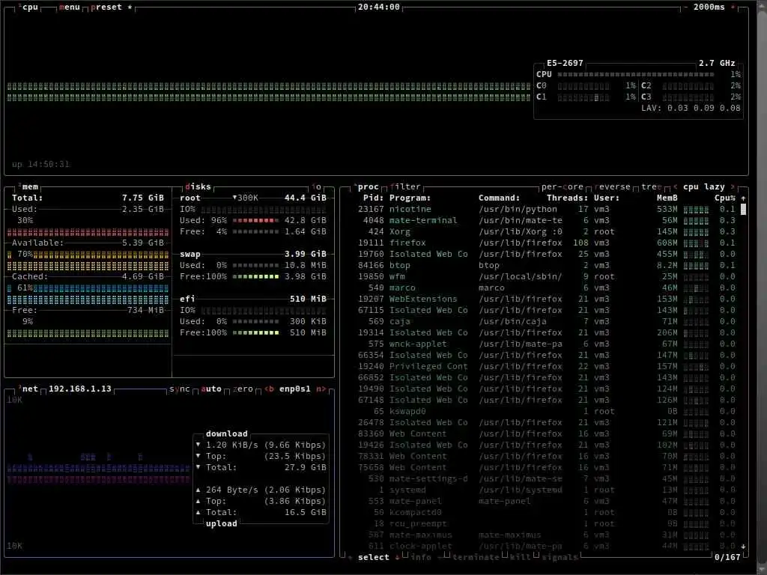Click signals at bottom of proc box

point(560,557)
